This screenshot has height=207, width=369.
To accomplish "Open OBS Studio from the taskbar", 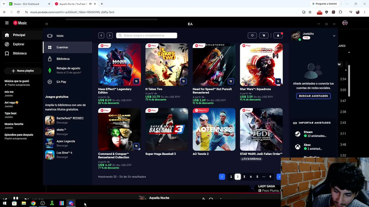I will pyautogui.click(x=43, y=204).
